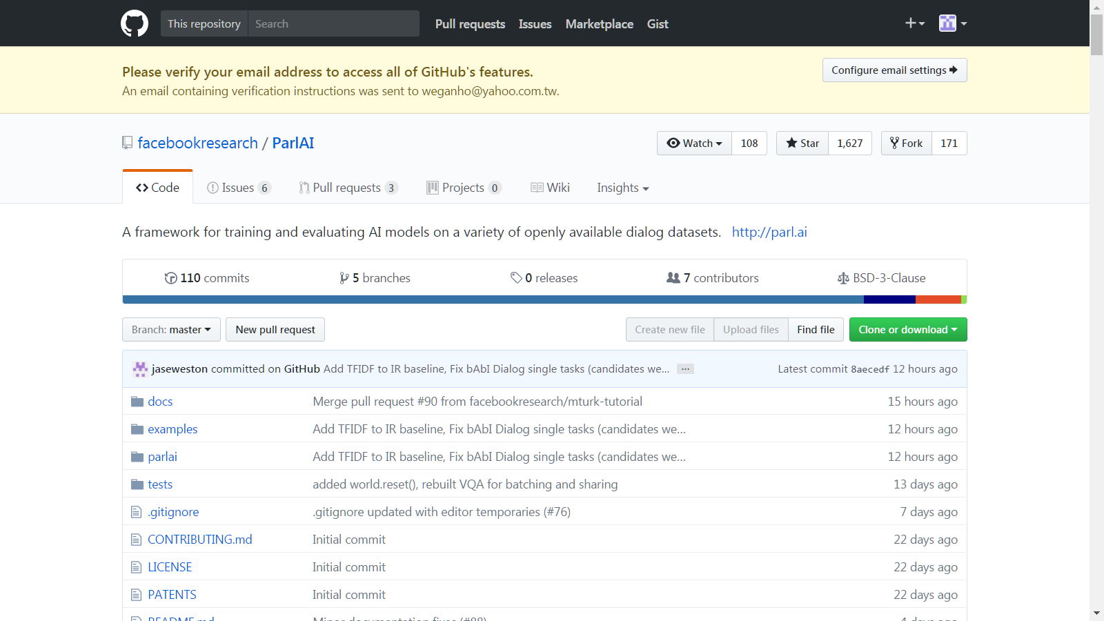Image resolution: width=1104 pixels, height=621 pixels.
Task: Open the examples folder
Action: tap(172, 429)
